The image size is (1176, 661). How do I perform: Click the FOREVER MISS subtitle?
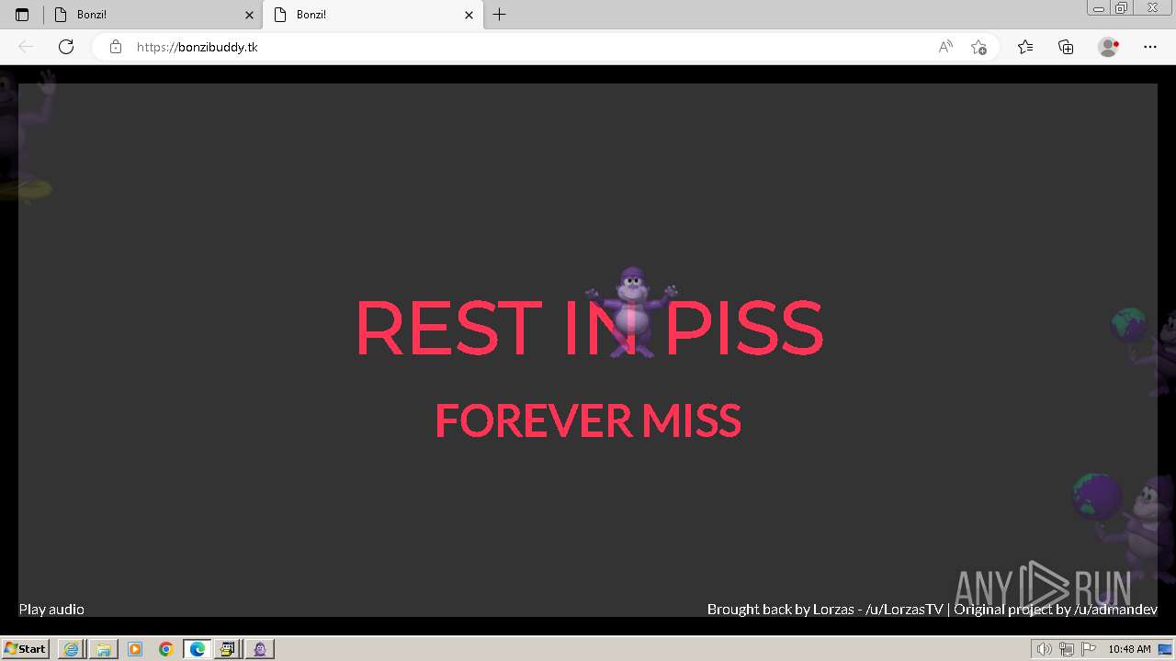(x=588, y=420)
